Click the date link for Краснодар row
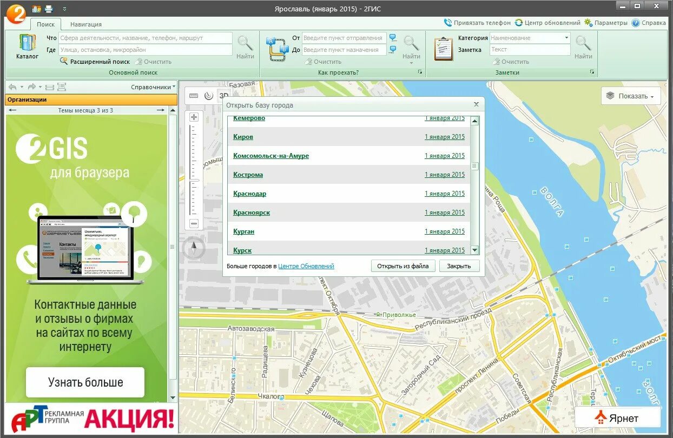Viewport: 673px width, 438px height. (445, 194)
